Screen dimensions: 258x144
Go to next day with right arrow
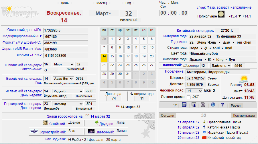[71, 3]
